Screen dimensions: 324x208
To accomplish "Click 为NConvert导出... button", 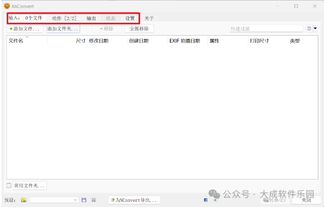I will click(134, 200).
